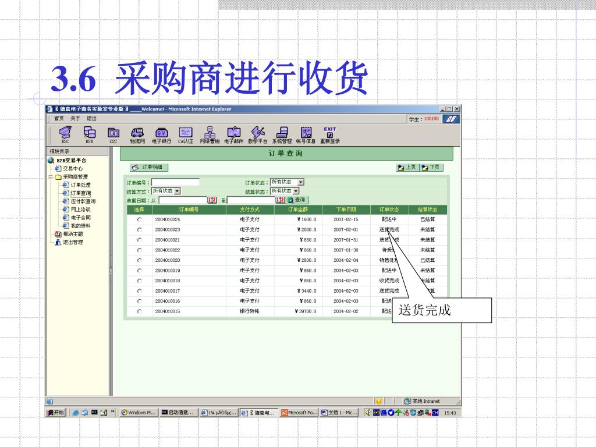Switch to Microsoft Po... taskbar window
Screen dimensions: 596x447
[299, 413]
